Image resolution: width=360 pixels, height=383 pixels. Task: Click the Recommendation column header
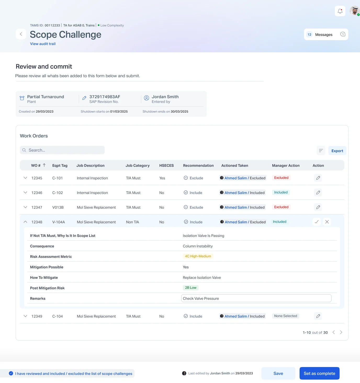click(x=198, y=165)
